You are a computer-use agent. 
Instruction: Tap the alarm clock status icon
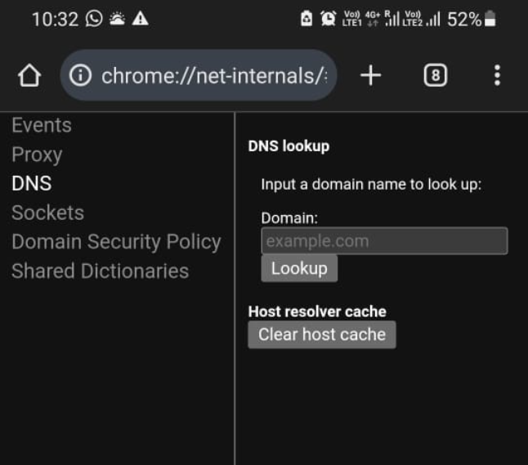pos(329,20)
